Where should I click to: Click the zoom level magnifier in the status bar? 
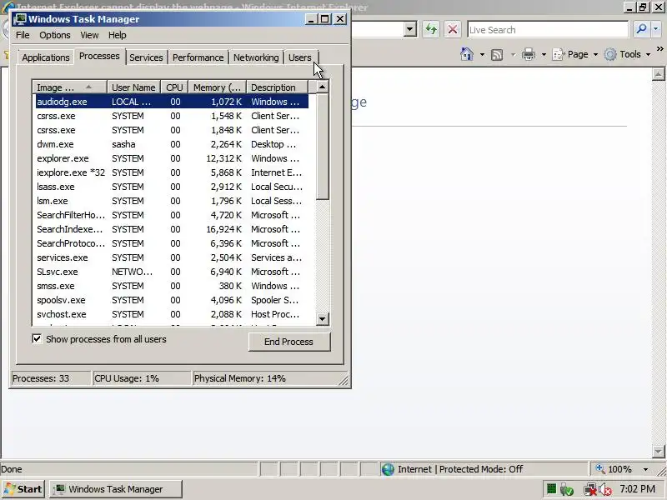[x=600, y=468]
